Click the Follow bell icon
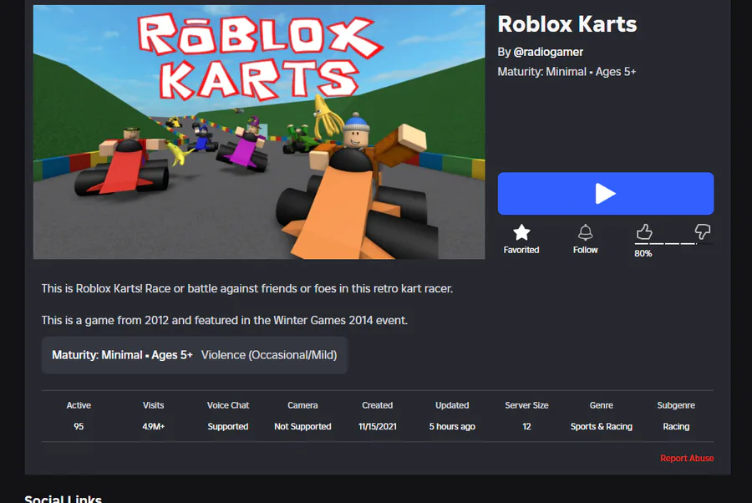This screenshot has width=752, height=503. coord(585,232)
